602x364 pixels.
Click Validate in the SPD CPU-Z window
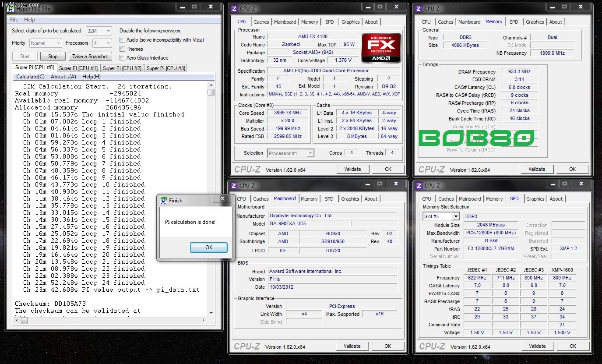(x=537, y=346)
